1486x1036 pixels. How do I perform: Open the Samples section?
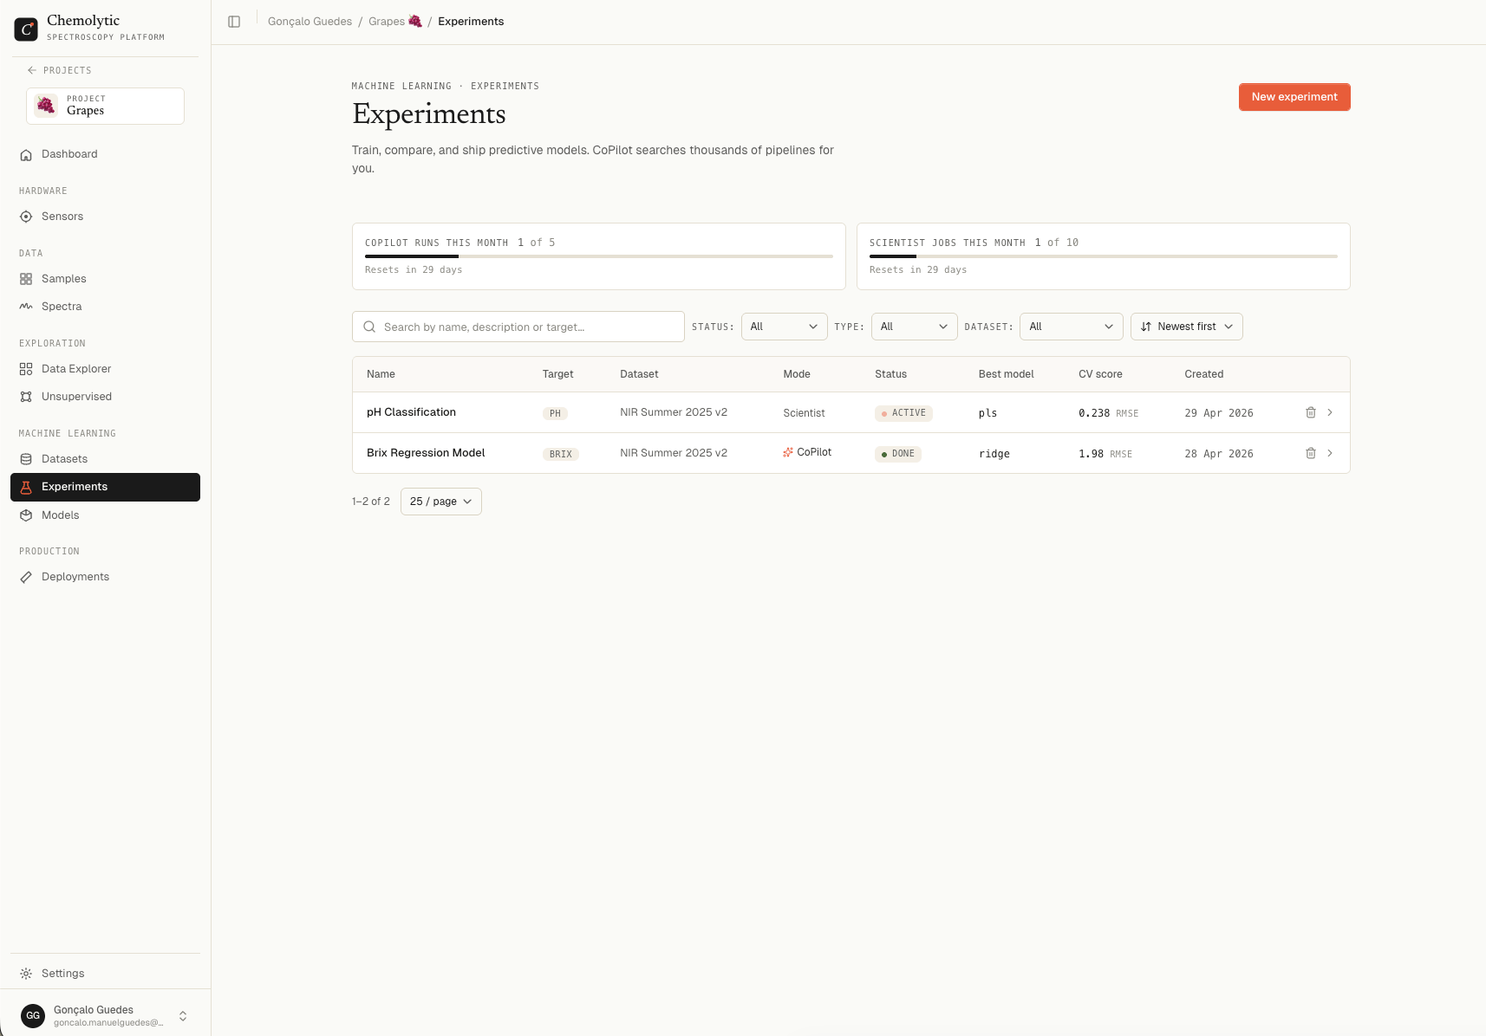pyautogui.click(x=105, y=279)
